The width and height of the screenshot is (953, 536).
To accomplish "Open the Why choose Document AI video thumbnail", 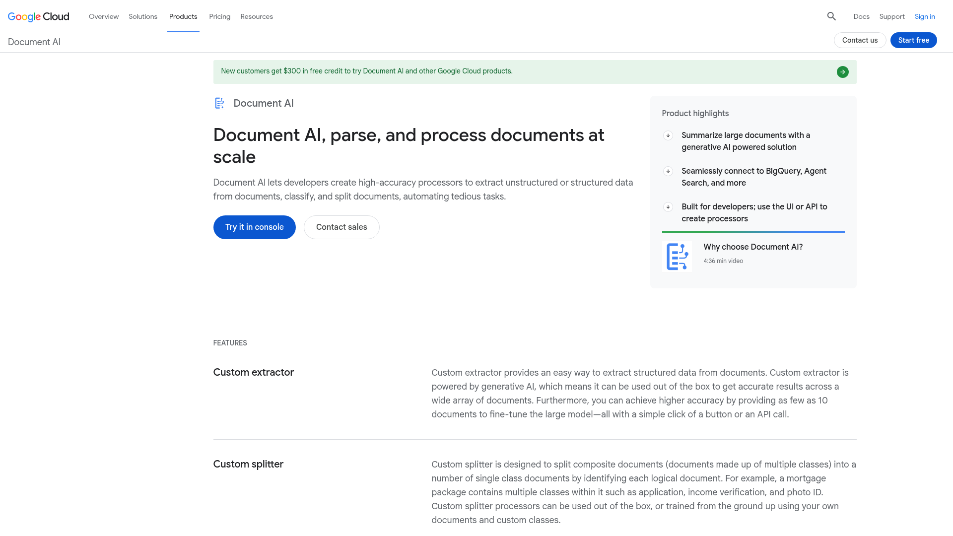I will point(677,257).
